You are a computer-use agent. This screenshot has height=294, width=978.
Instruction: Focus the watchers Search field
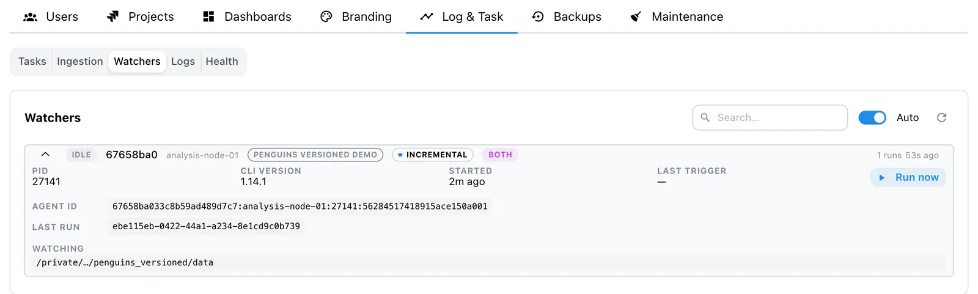[770, 117]
